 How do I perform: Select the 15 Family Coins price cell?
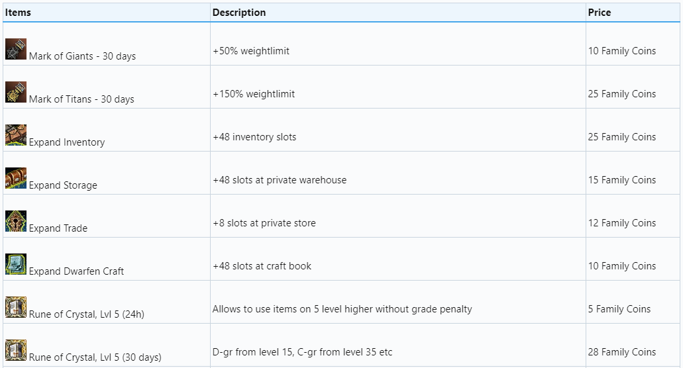click(x=622, y=180)
